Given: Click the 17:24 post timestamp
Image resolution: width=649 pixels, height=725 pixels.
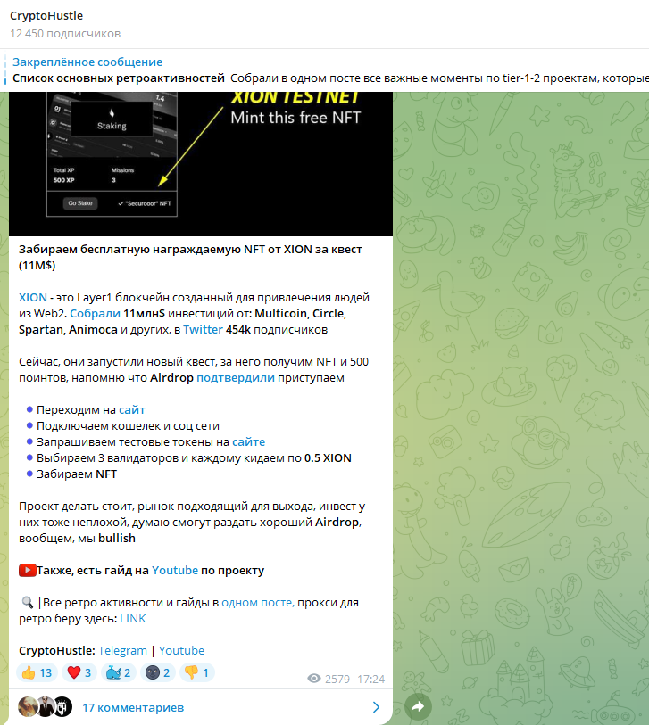Looking at the screenshot, I should pos(370,679).
